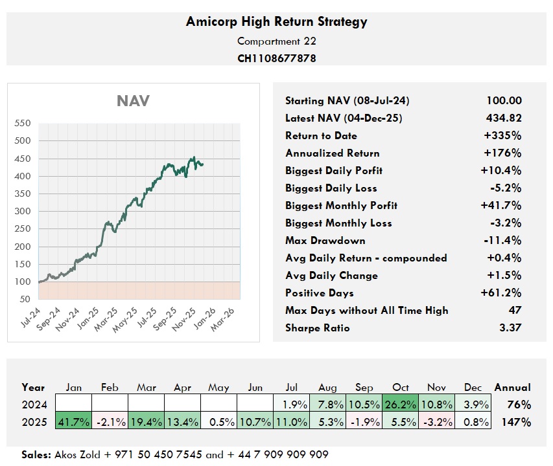
Task: Select the January 2025 cell showing 41.7%
Action: coord(73,422)
